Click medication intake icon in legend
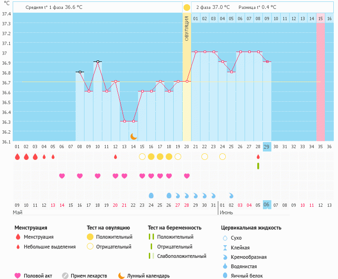Viewport: 338px width, 279px height. coord(65,276)
